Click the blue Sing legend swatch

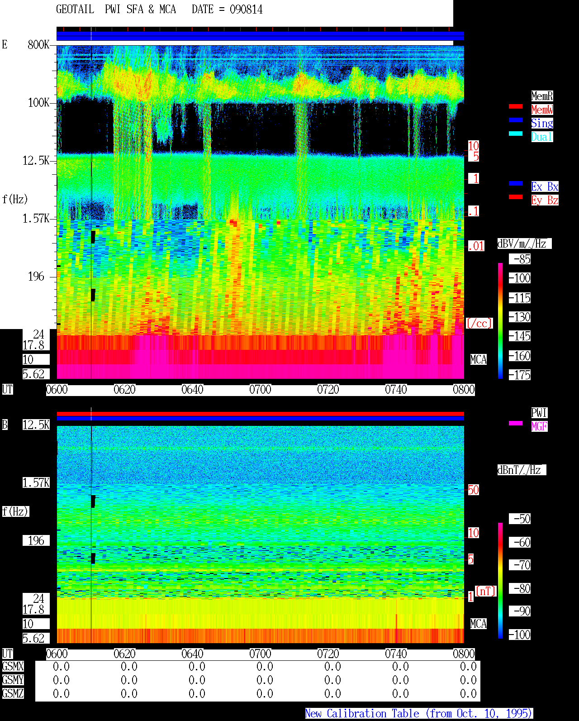click(516, 120)
